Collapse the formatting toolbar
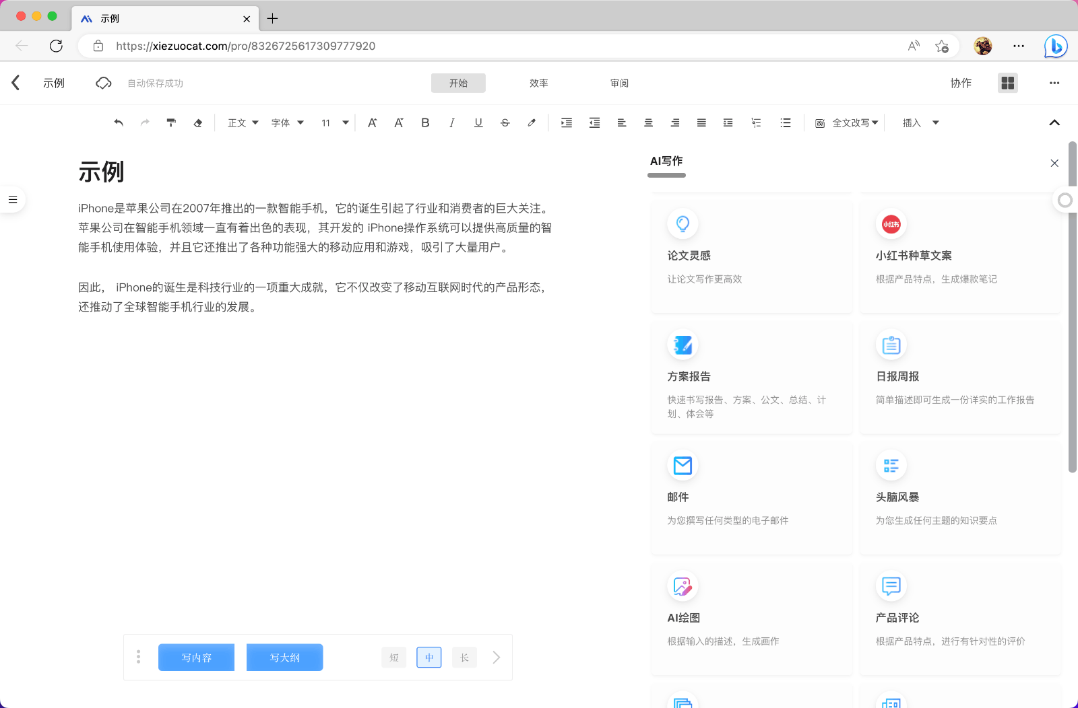Screen dimensions: 1078x708 pos(1054,122)
